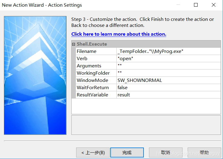Select the Arguments property label
The width and height of the screenshot is (223, 159).
(x=96, y=66)
